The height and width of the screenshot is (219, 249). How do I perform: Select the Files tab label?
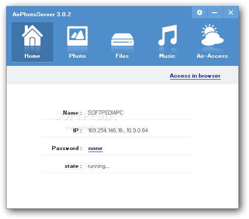[x=122, y=56]
